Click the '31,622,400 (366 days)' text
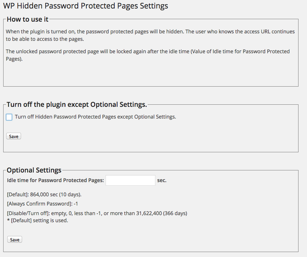This screenshot has height=257, width=307. click(x=161, y=213)
